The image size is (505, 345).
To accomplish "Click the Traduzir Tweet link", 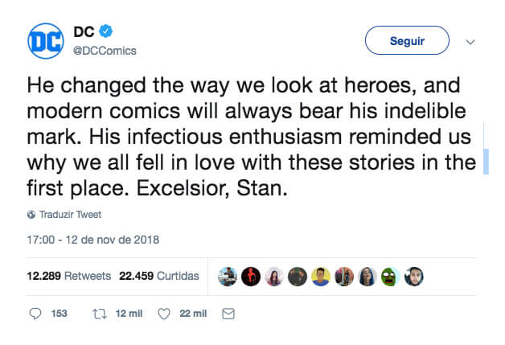I will (x=70, y=215).
